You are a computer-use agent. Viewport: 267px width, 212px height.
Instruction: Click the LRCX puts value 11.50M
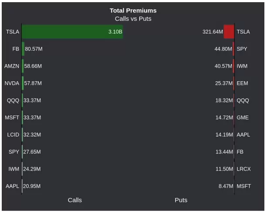[224, 169]
